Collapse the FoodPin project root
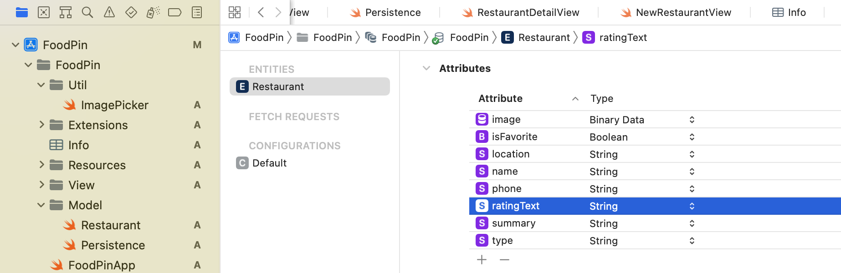The height and width of the screenshot is (273, 841). (15, 45)
